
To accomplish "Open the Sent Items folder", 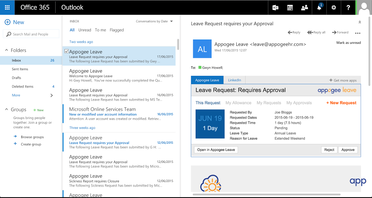I will pyautogui.click(x=20, y=69).
